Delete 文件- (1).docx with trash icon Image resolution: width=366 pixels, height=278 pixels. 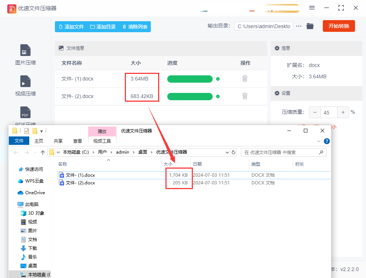pyautogui.click(x=244, y=79)
